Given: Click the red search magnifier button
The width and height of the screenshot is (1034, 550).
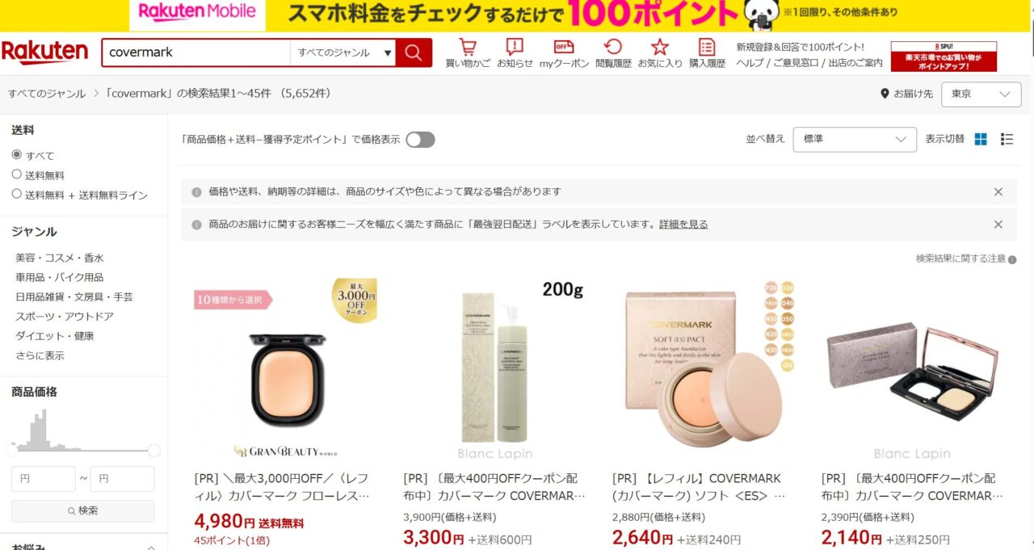Looking at the screenshot, I should click(414, 52).
